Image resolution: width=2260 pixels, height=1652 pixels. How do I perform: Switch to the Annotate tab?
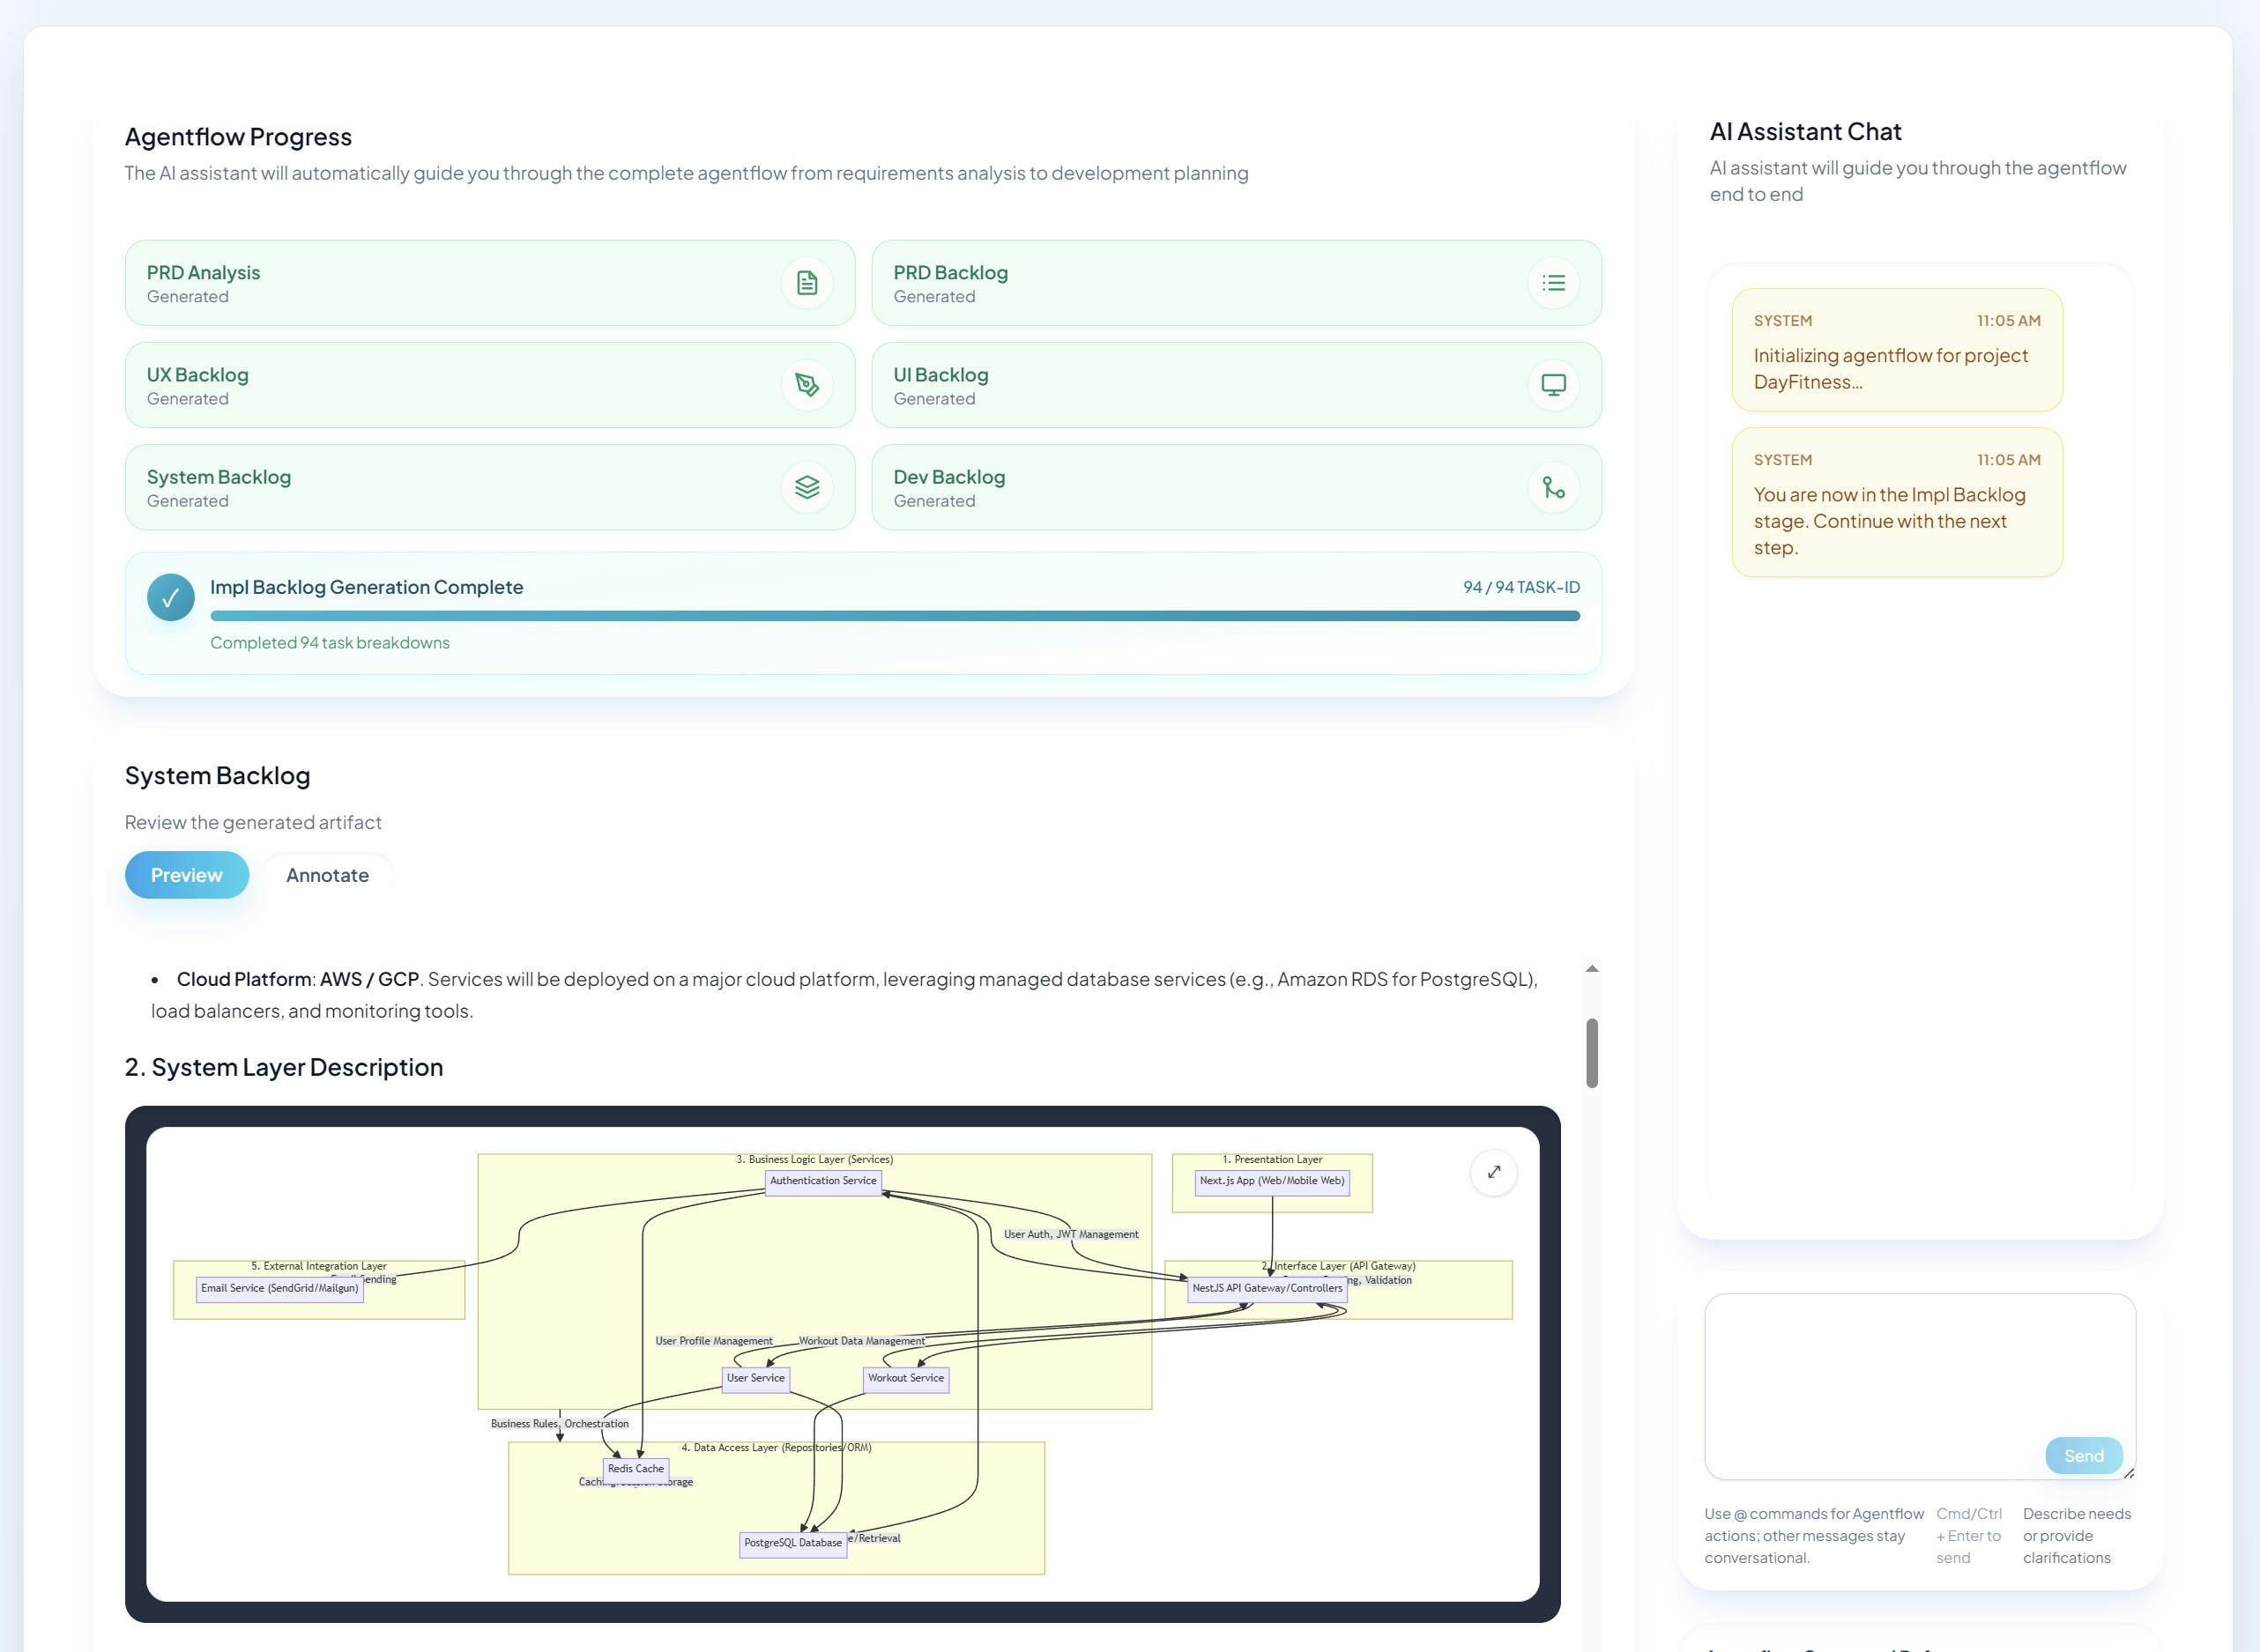pyautogui.click(x=327, y=875)
